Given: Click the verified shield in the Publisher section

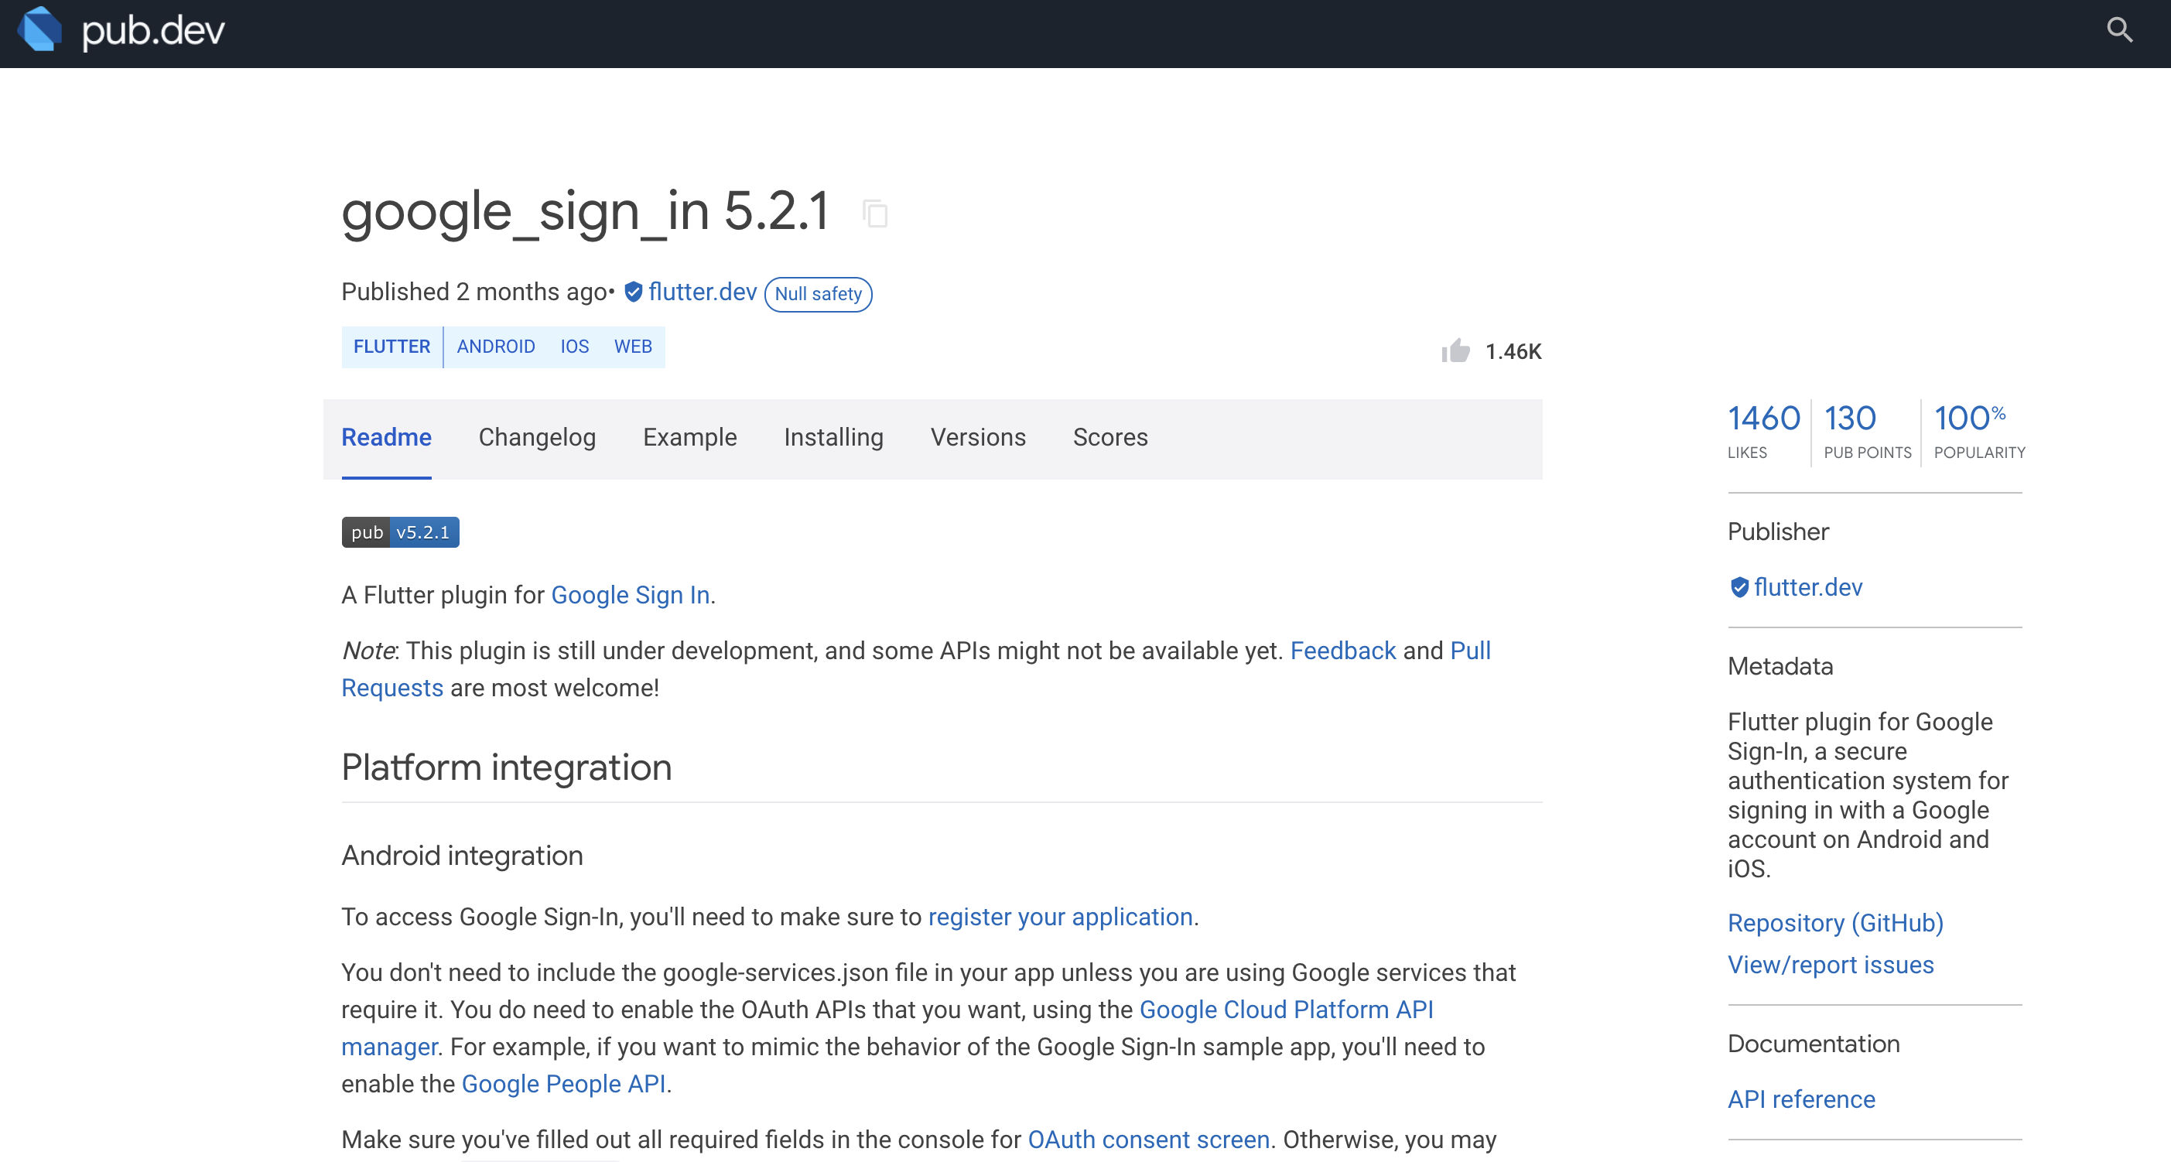Looking at the screenshot, I should coord(1739,587).
